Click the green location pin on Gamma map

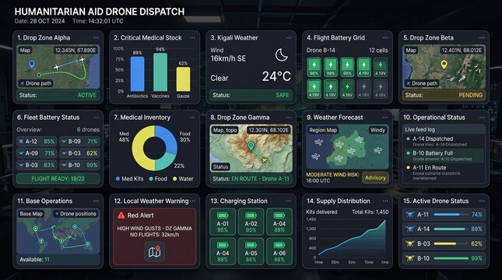pyautogui.click(x=251, y=146)
